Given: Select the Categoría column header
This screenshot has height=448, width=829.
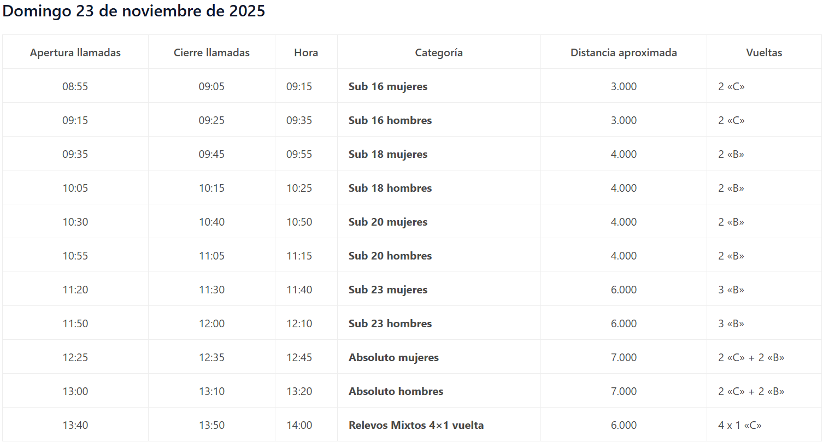Looking at the screenshot, I should 439,53.
